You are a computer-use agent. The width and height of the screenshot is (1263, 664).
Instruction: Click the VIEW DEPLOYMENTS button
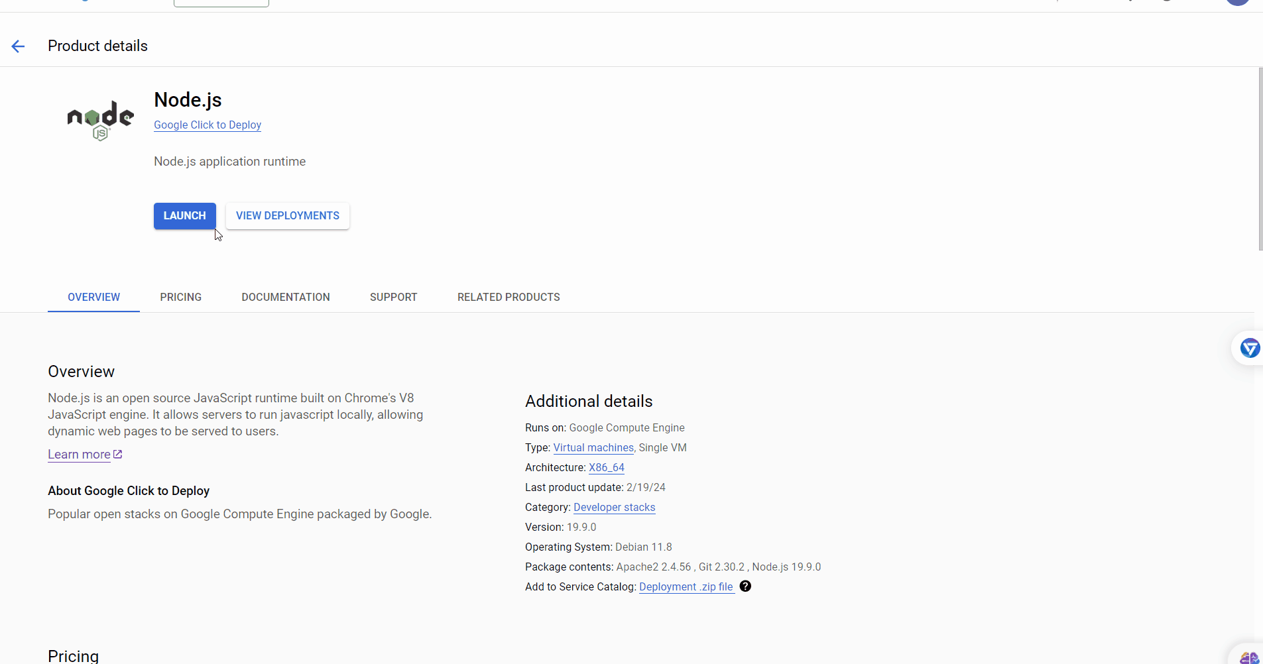[287, 216]
